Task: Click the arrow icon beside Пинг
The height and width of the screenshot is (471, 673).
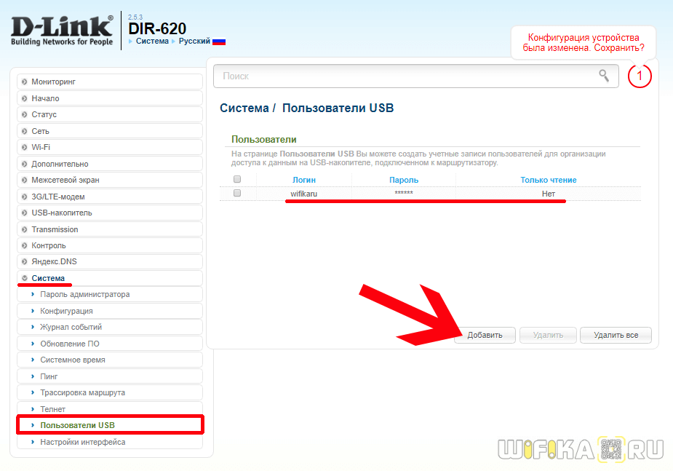Action: point(33,376)
